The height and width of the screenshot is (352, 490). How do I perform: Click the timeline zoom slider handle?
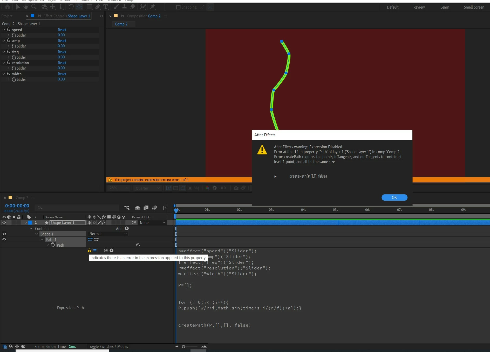pyautogui.click(x=183, y=347)
